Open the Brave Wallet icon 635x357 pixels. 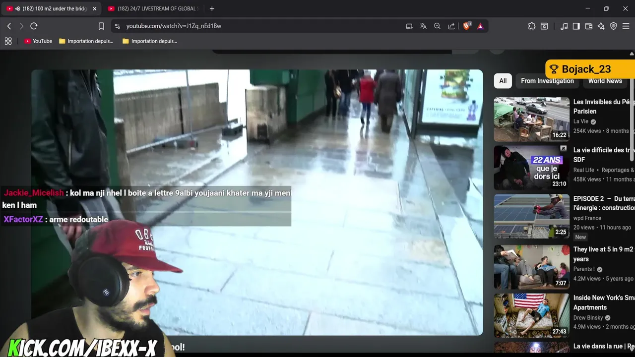pyautogui.click(x=589, y=26)
